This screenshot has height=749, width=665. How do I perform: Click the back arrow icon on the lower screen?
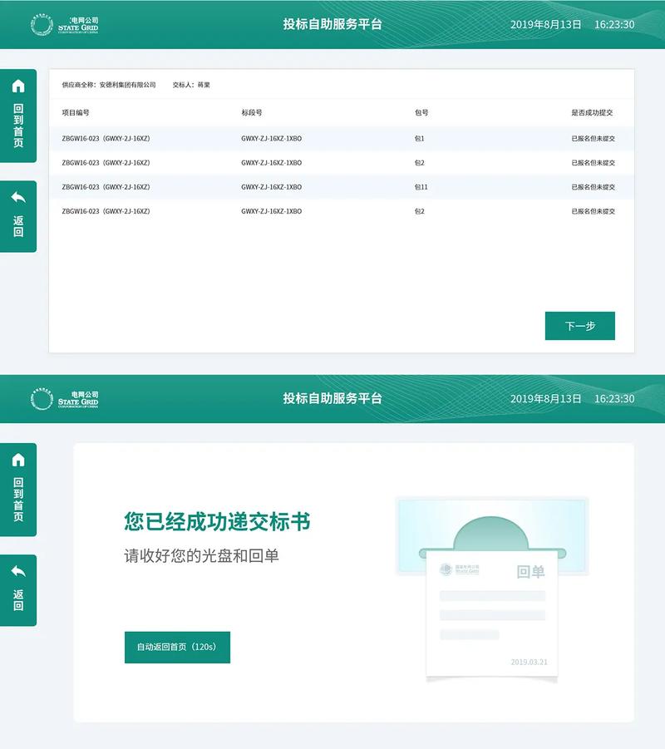[17, 570]
